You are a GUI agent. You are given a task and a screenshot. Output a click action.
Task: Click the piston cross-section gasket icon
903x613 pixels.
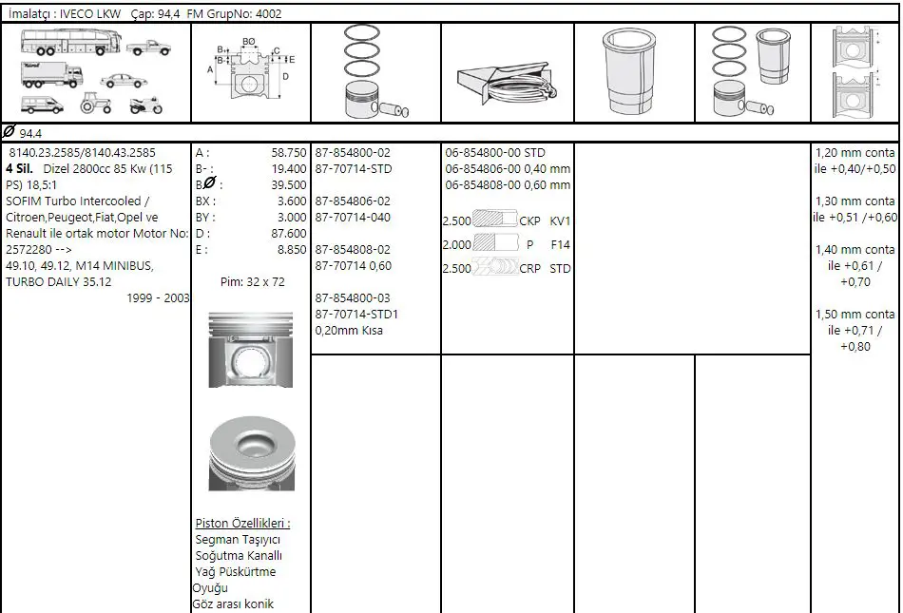[x=853, y=72]
